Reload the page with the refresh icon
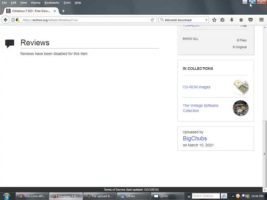This screenshot has height=200, width=267. [x=152, y=20]
